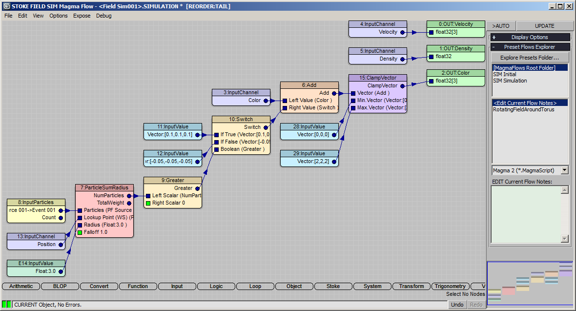Viewport: 576px width, 311px height.
Task: Click the Count output socket on 8:InputParticles
Action: coord(61,218)
